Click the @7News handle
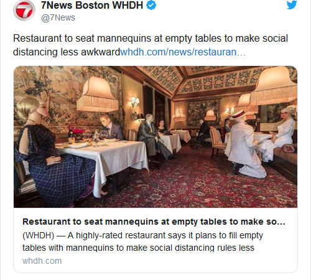 pos(58,17)
